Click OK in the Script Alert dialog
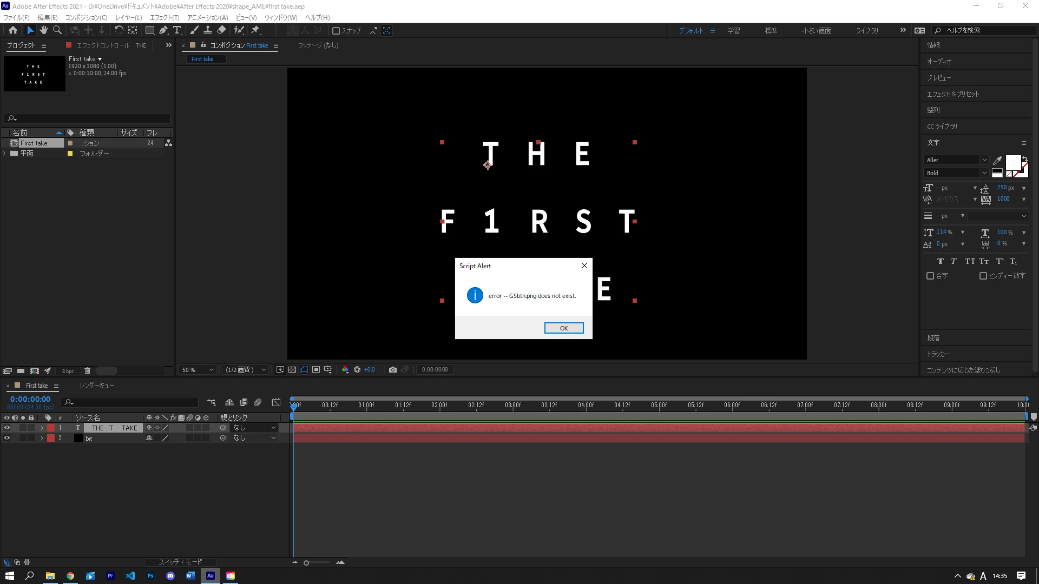This screenshot has height=584, width=1039. 563,328
